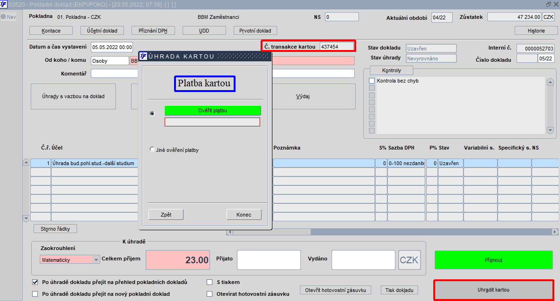The height and width of the screenshot is (301, 560).
Task: Open the Účetní doklad button
Action: pos(102,31)
